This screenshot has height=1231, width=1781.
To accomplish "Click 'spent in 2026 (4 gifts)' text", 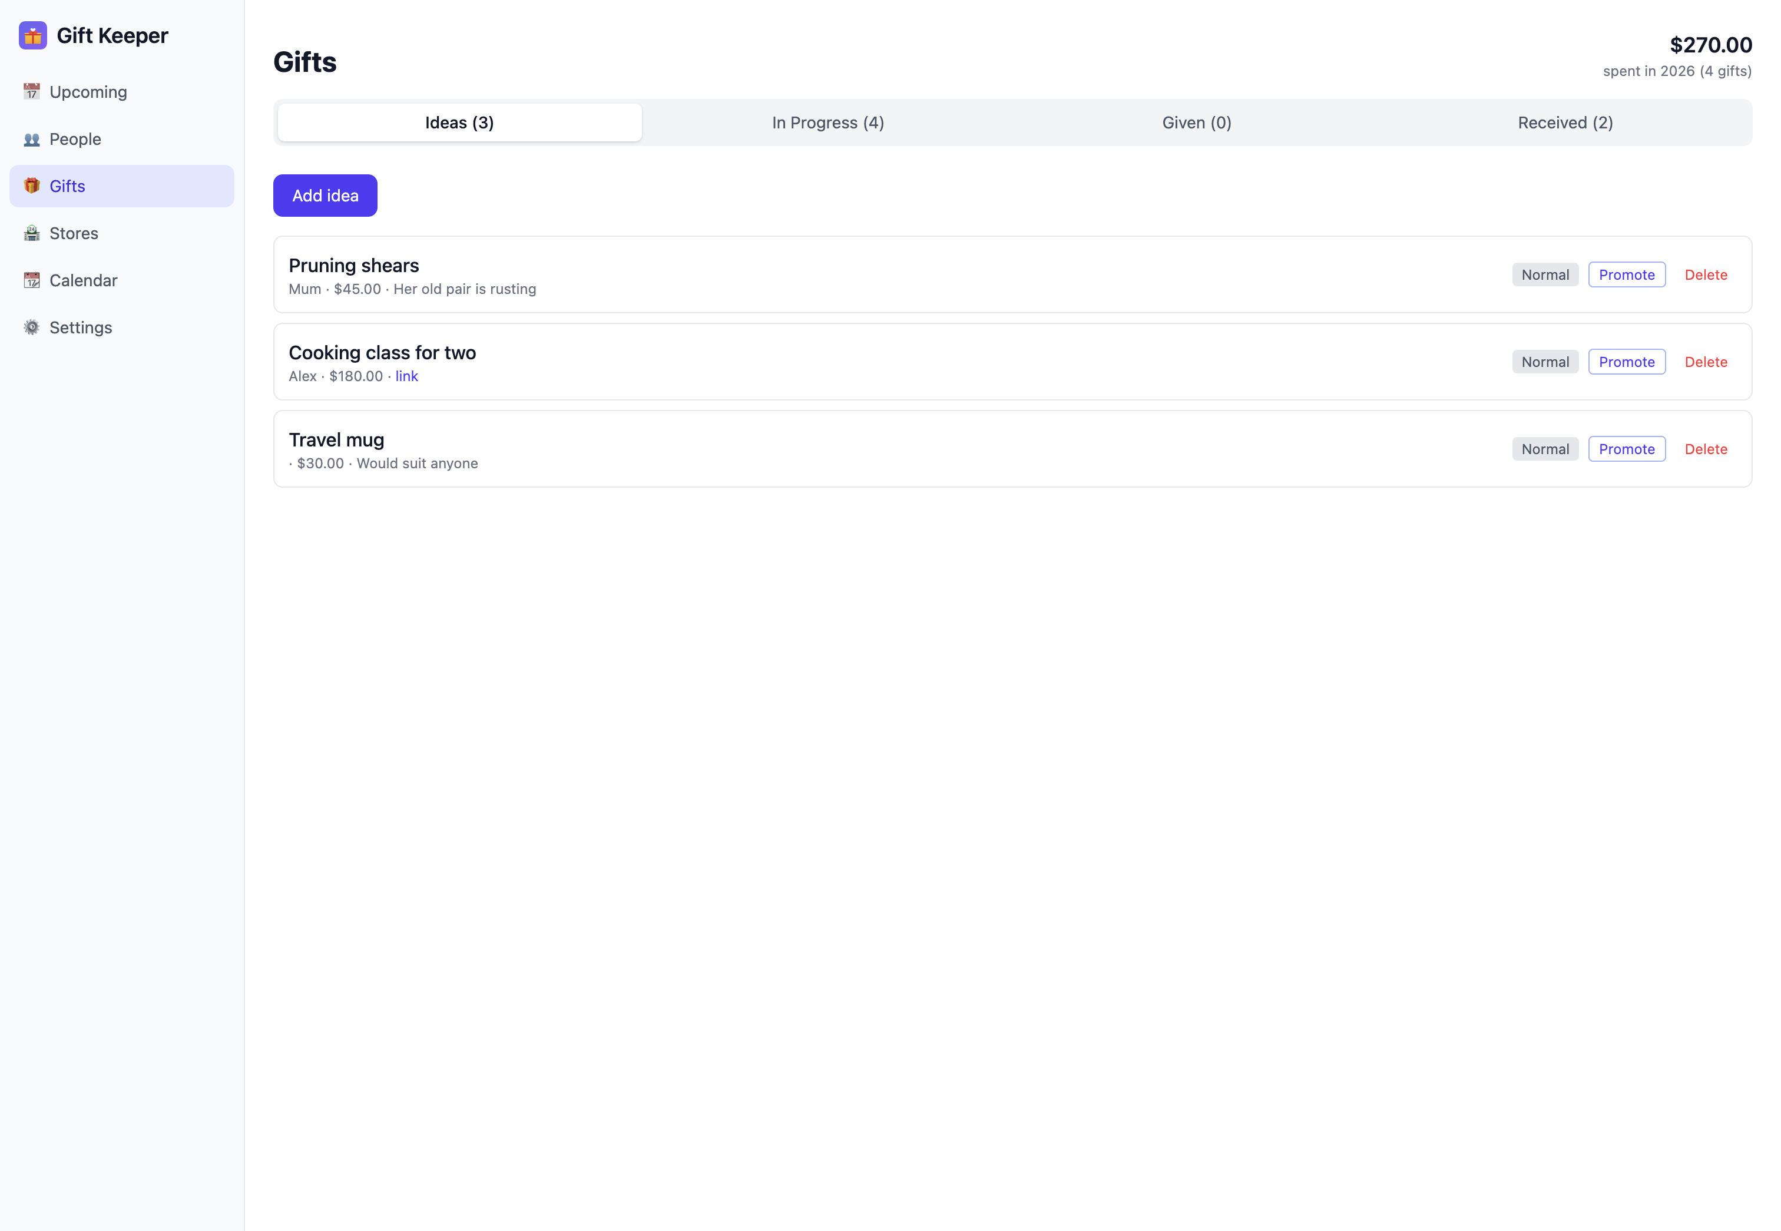I will 1677,71.
